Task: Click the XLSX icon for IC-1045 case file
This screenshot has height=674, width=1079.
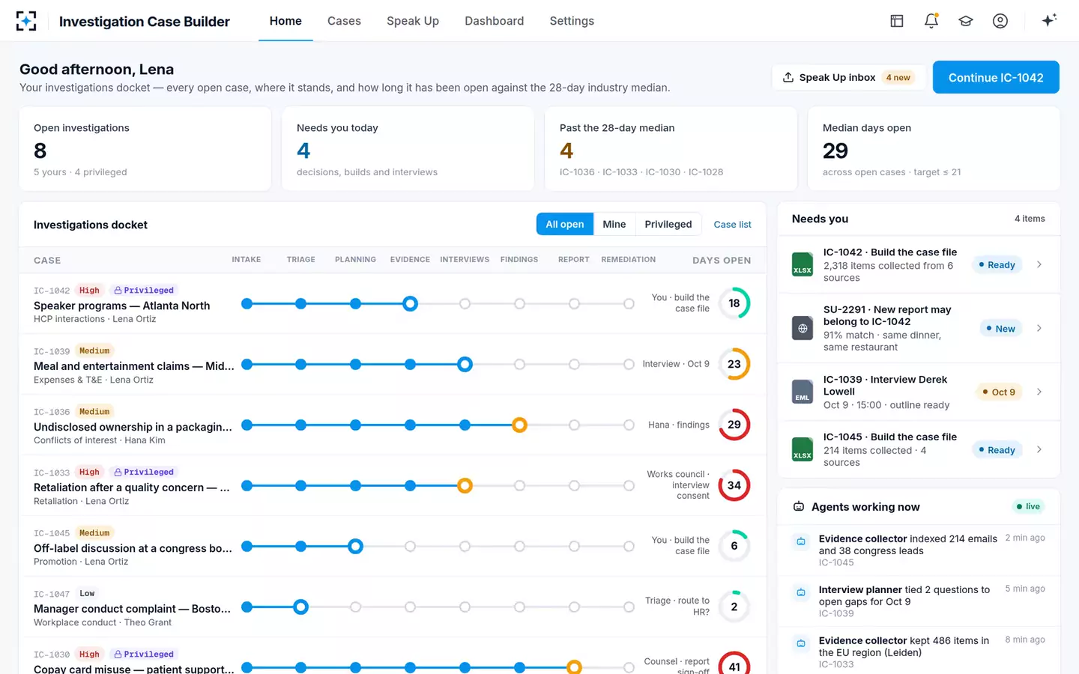Action: (x=803, y=449)
